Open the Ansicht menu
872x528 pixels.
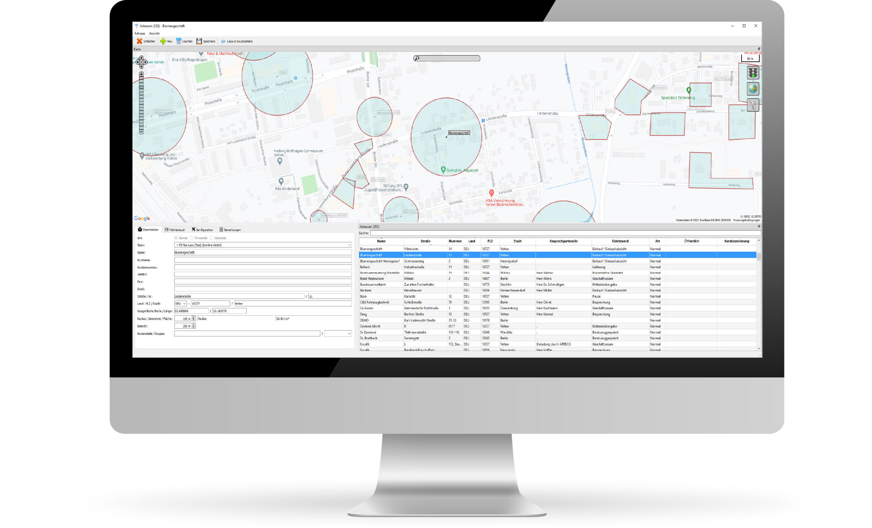(154, 34)
